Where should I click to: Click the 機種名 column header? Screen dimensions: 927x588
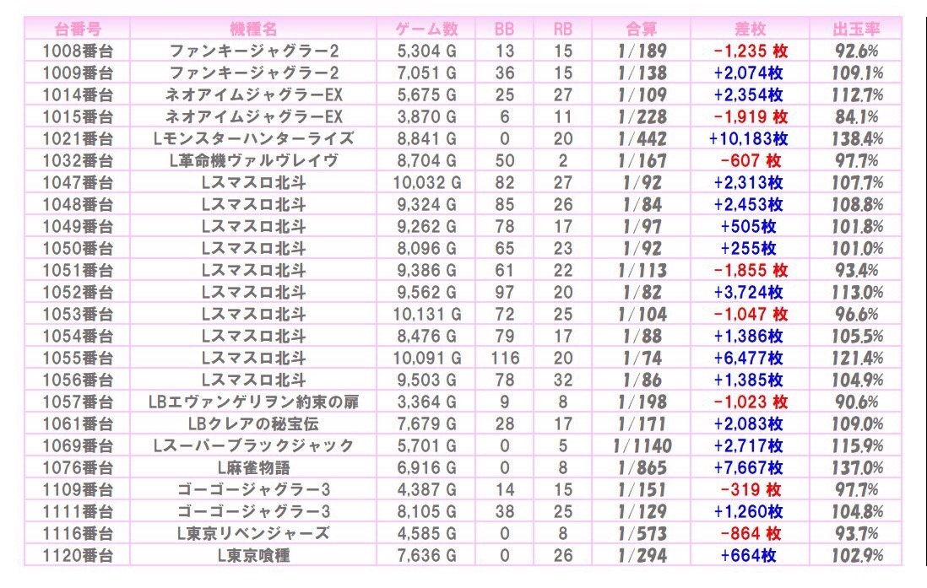point(254,29)
